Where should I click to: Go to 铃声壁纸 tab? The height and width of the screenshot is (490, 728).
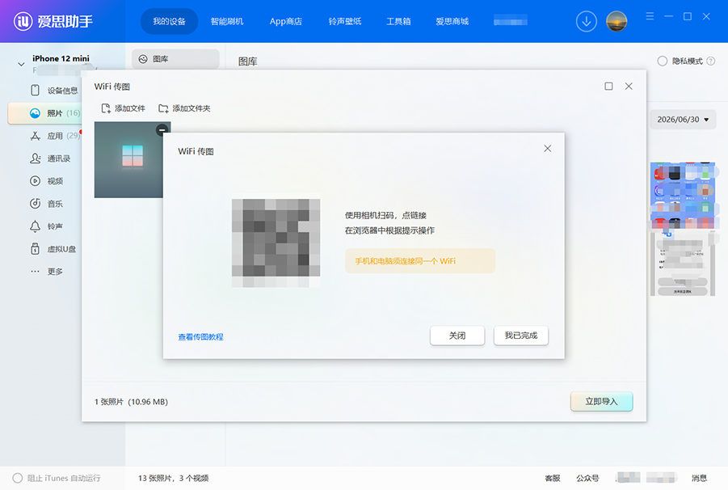pyautogui.click(x=344, y=21)
